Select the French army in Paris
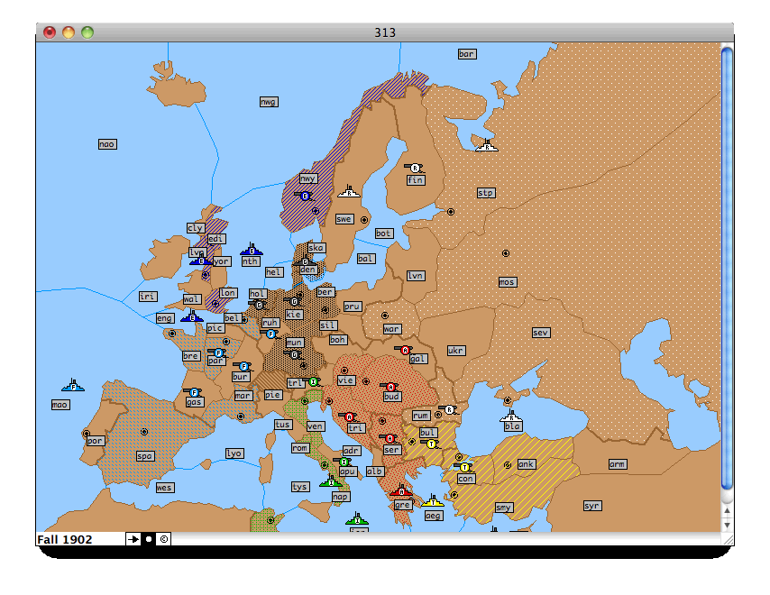This screenshot has height=595, width=770. tap(218, 352)
